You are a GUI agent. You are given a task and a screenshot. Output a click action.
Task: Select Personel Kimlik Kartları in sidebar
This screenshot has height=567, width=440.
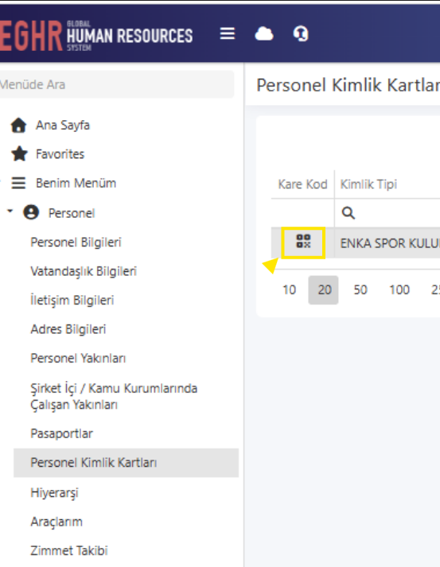click(x=126, y=463)
